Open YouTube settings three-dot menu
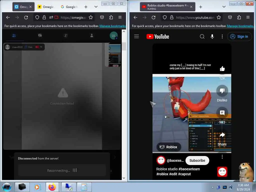Image resolution: width=256 pixels, height=192 pixels. click(222, 36)
